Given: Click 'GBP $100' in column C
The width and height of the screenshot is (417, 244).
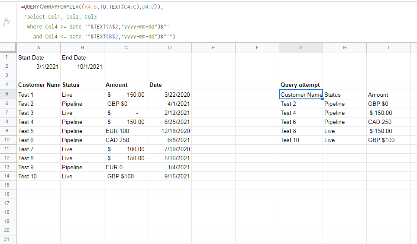Looking at the screenshot, I should pos(126,176).
